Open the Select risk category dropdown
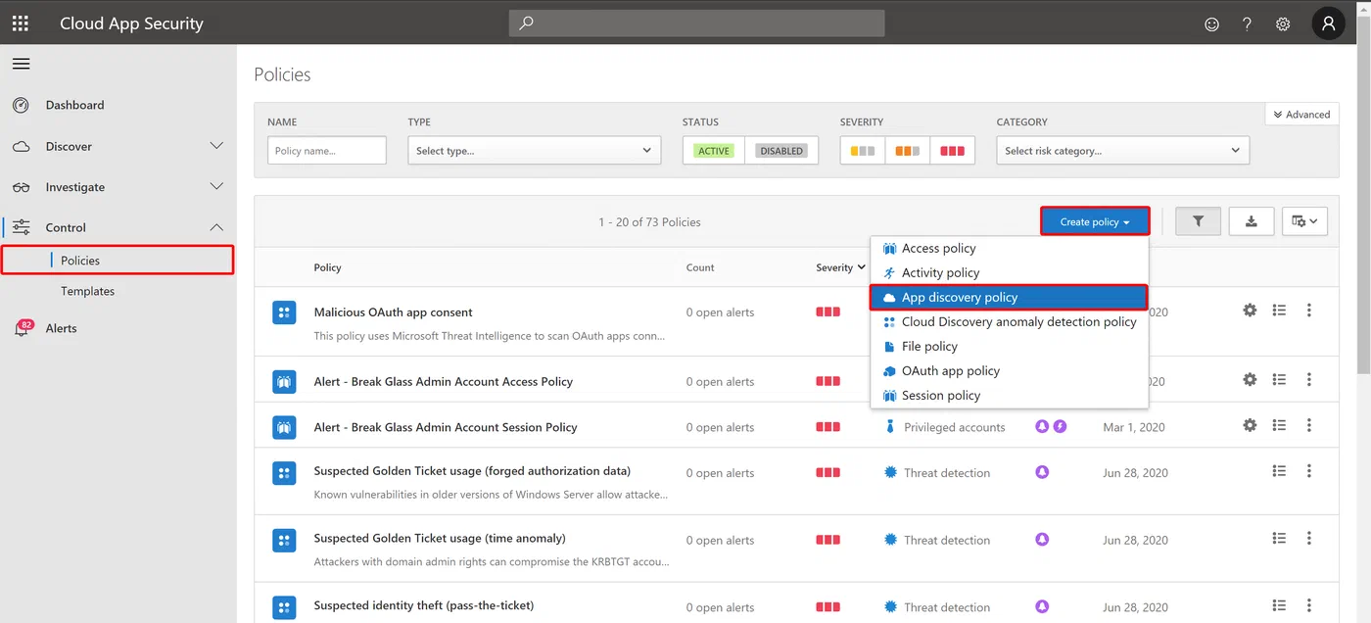This screenshot has height=623, width=1371. pos(1122,151)
